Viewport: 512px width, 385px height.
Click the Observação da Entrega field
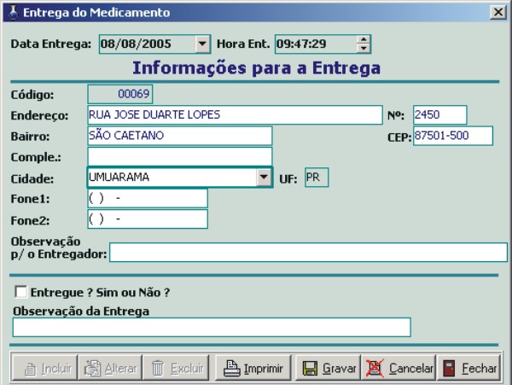pyautogui.click(x=212, y=327)
